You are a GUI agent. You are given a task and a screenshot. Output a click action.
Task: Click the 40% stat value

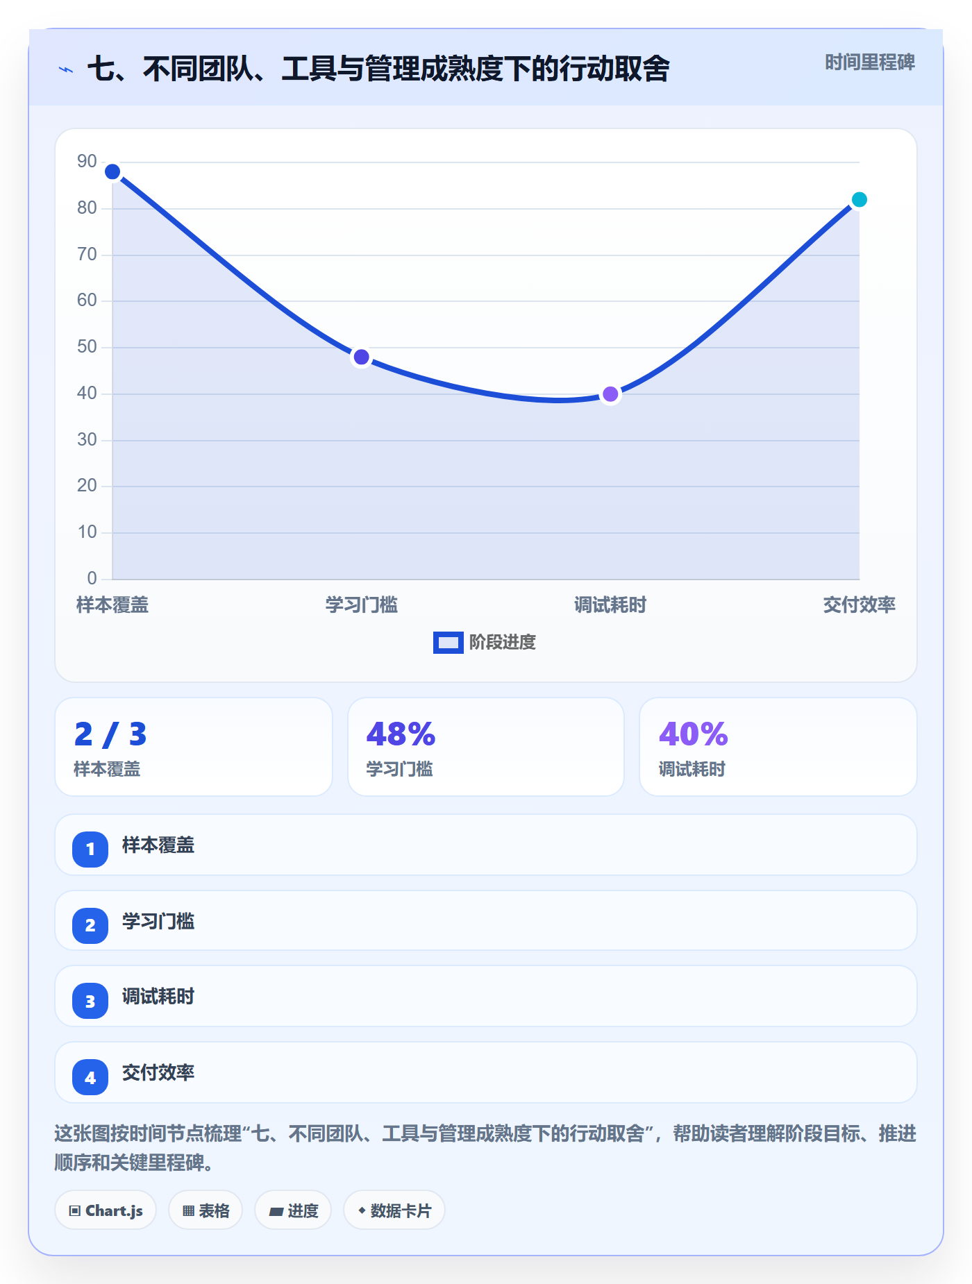pyautogui.click(x=693, y=734)
